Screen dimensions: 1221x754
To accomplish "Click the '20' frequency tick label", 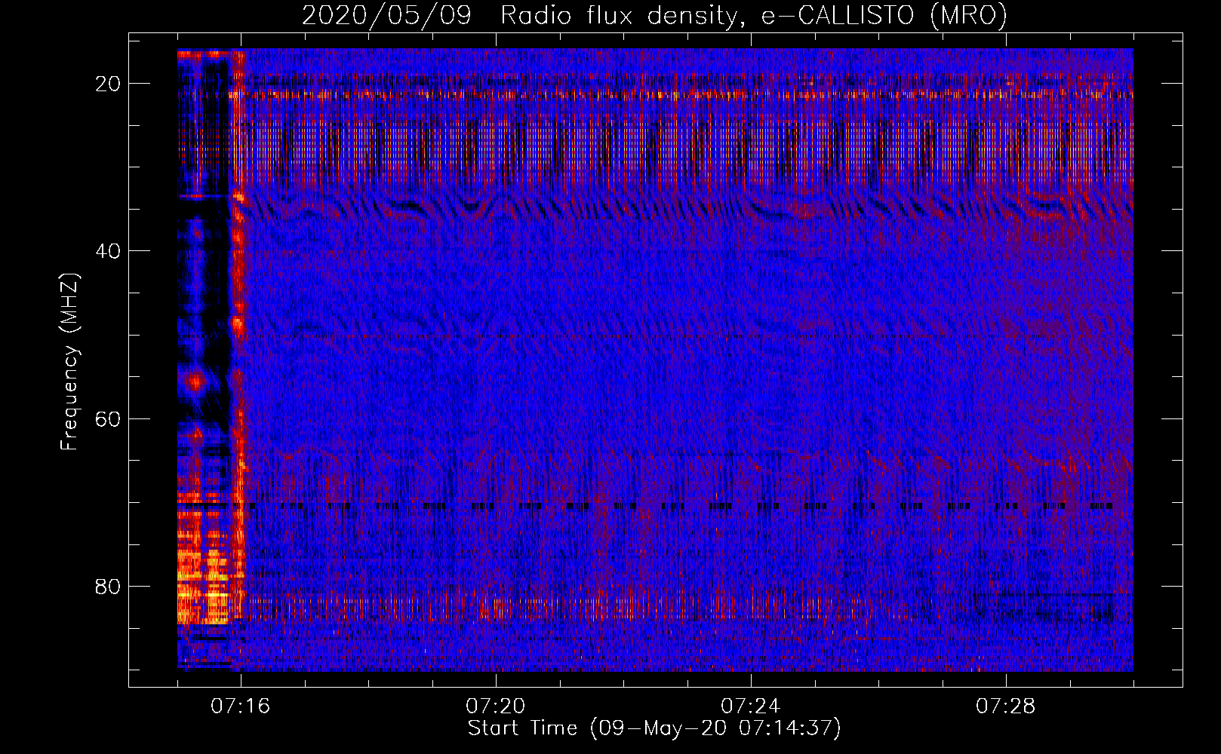I will coord(109,84).
